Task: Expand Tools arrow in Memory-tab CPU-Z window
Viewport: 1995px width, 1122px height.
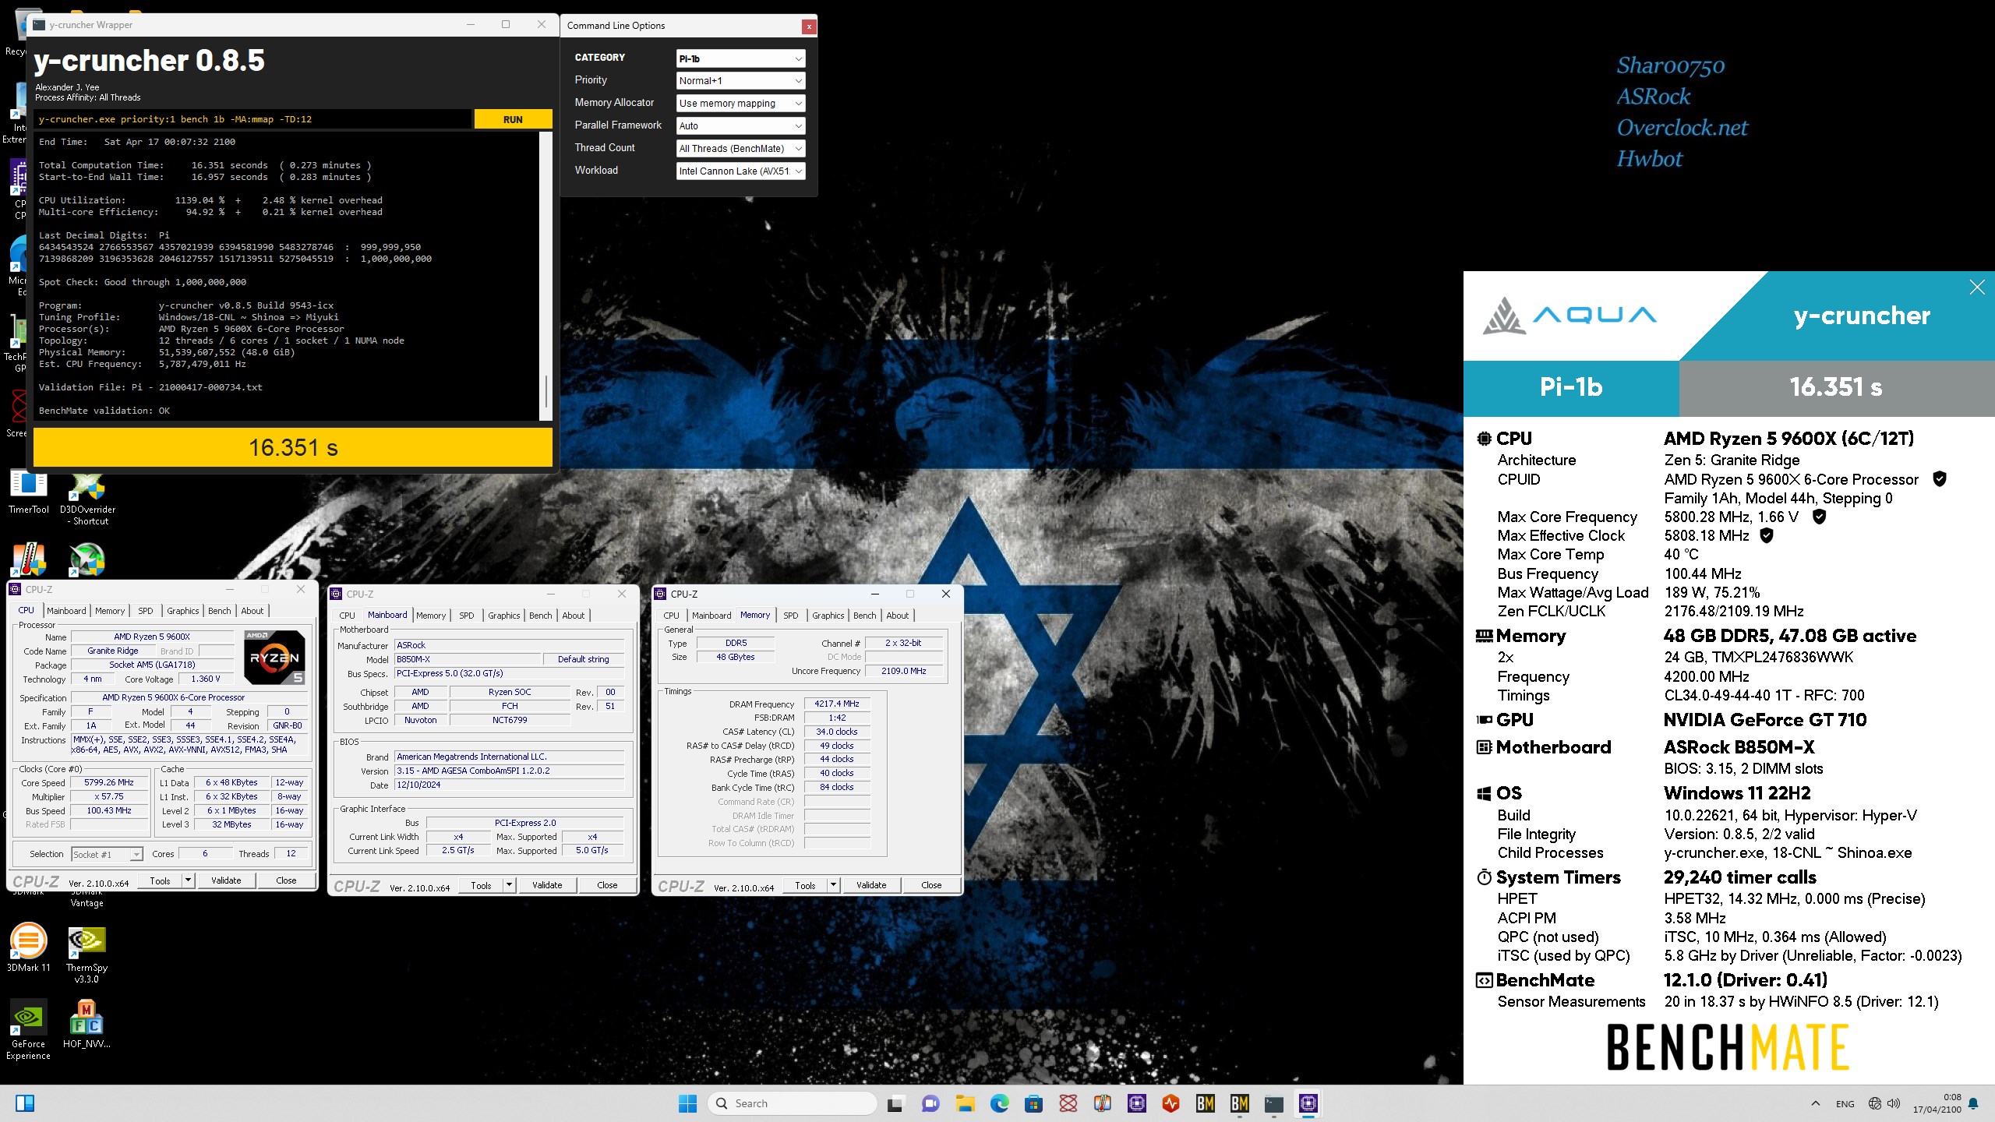Action: click(833, 885)
